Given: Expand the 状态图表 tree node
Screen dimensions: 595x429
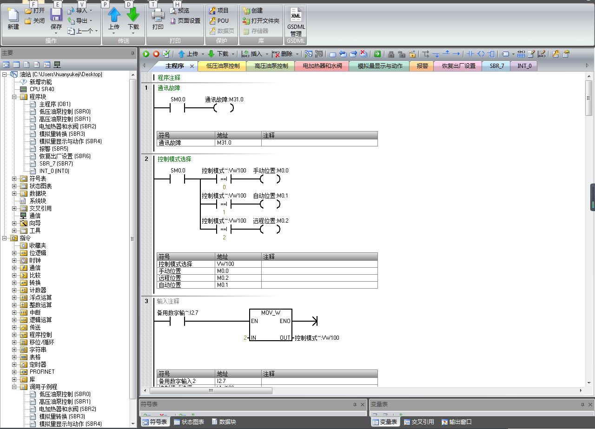Looking at the screenshot, I should [x=14, y=186].
